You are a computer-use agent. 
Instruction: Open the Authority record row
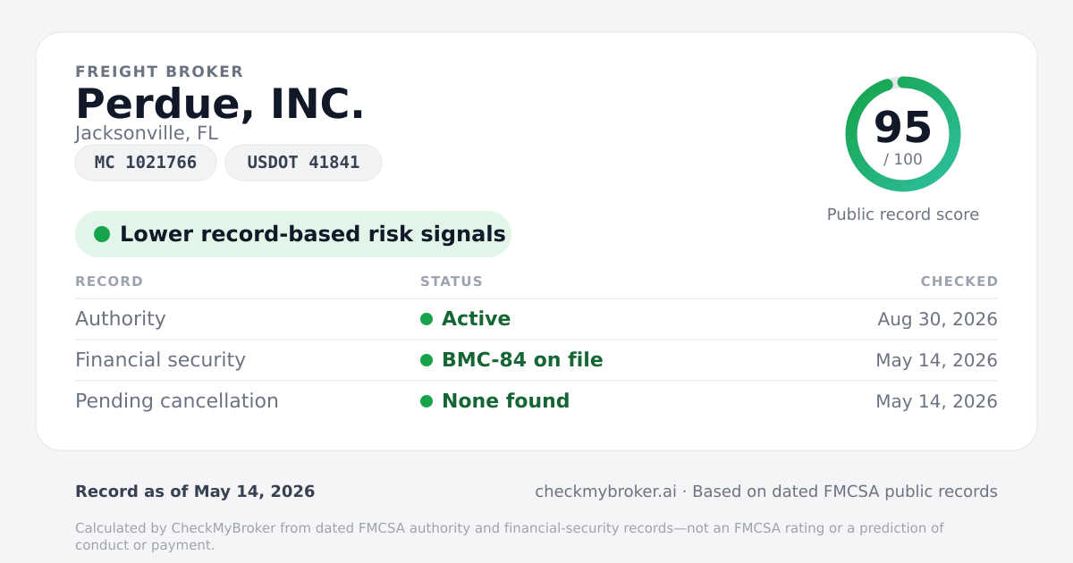click(536, 319)
